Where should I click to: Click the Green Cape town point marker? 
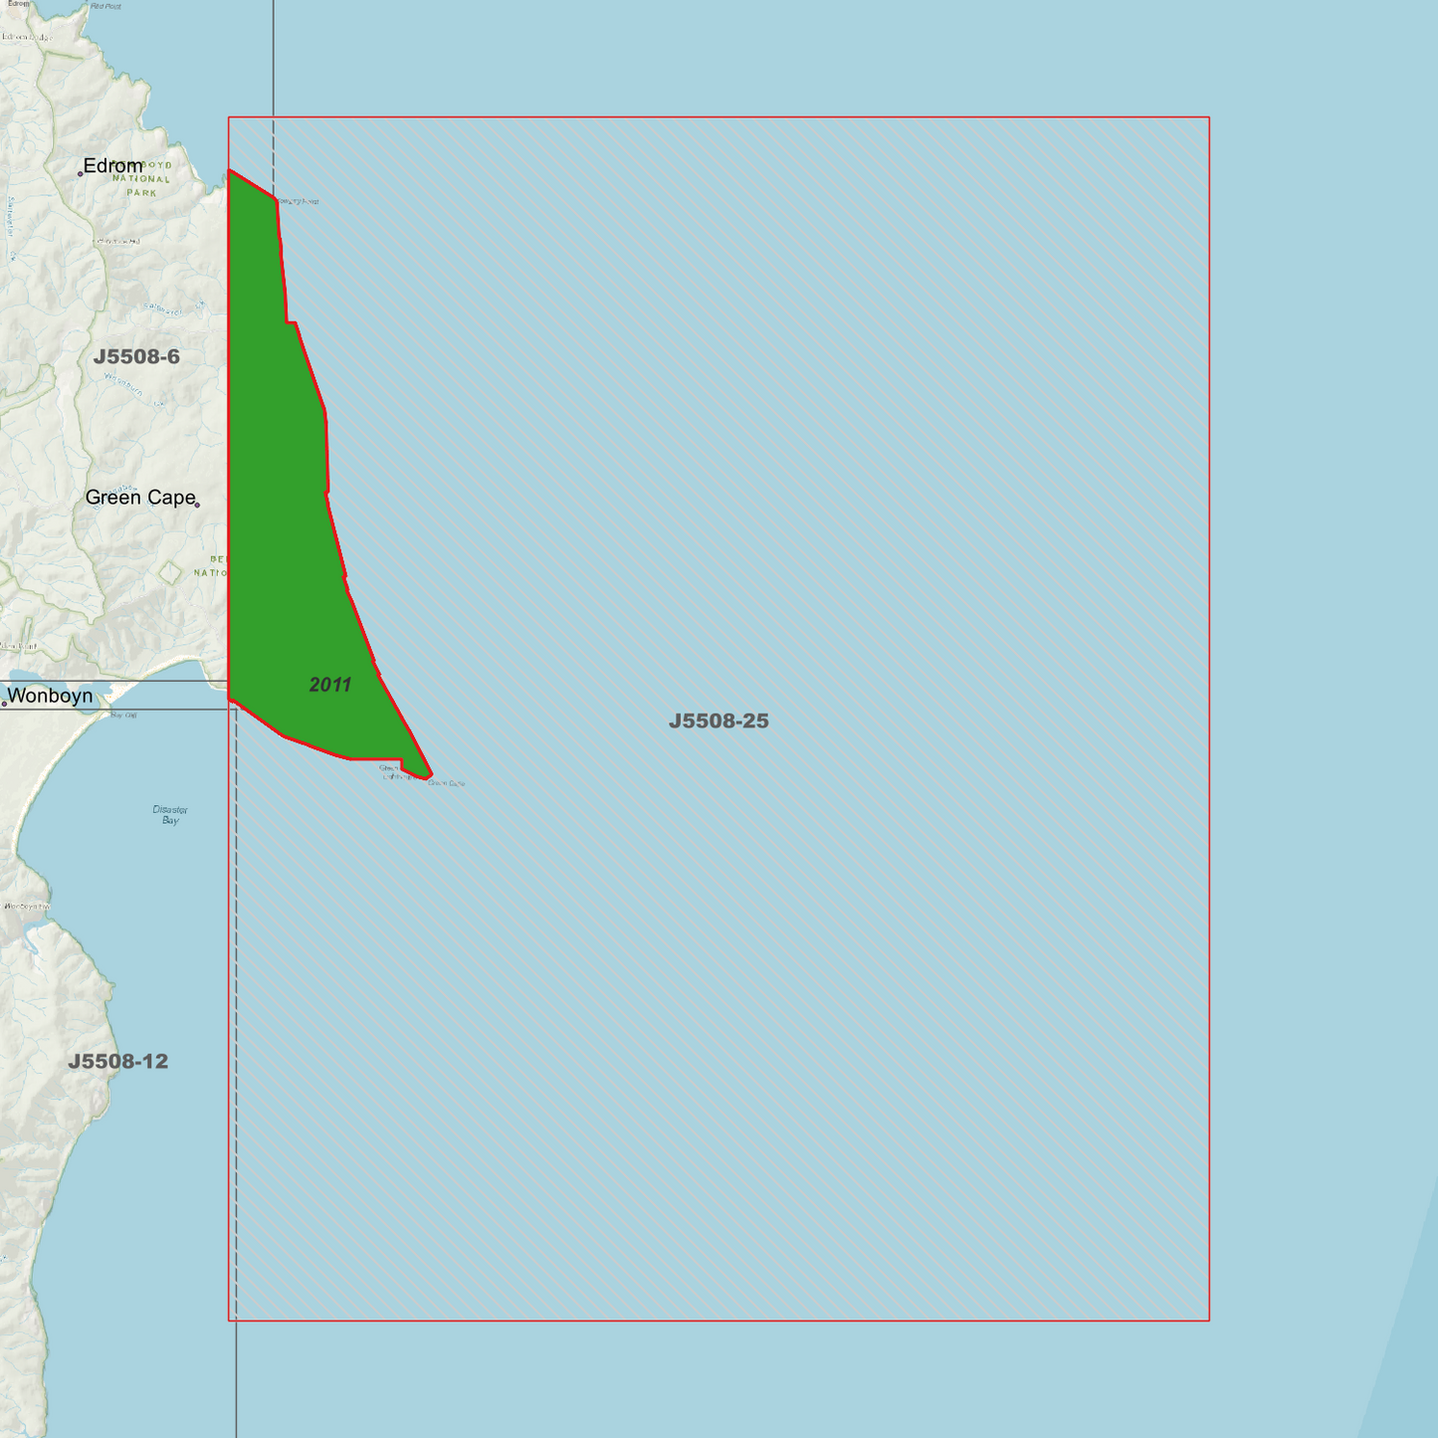tap(197, 505)
